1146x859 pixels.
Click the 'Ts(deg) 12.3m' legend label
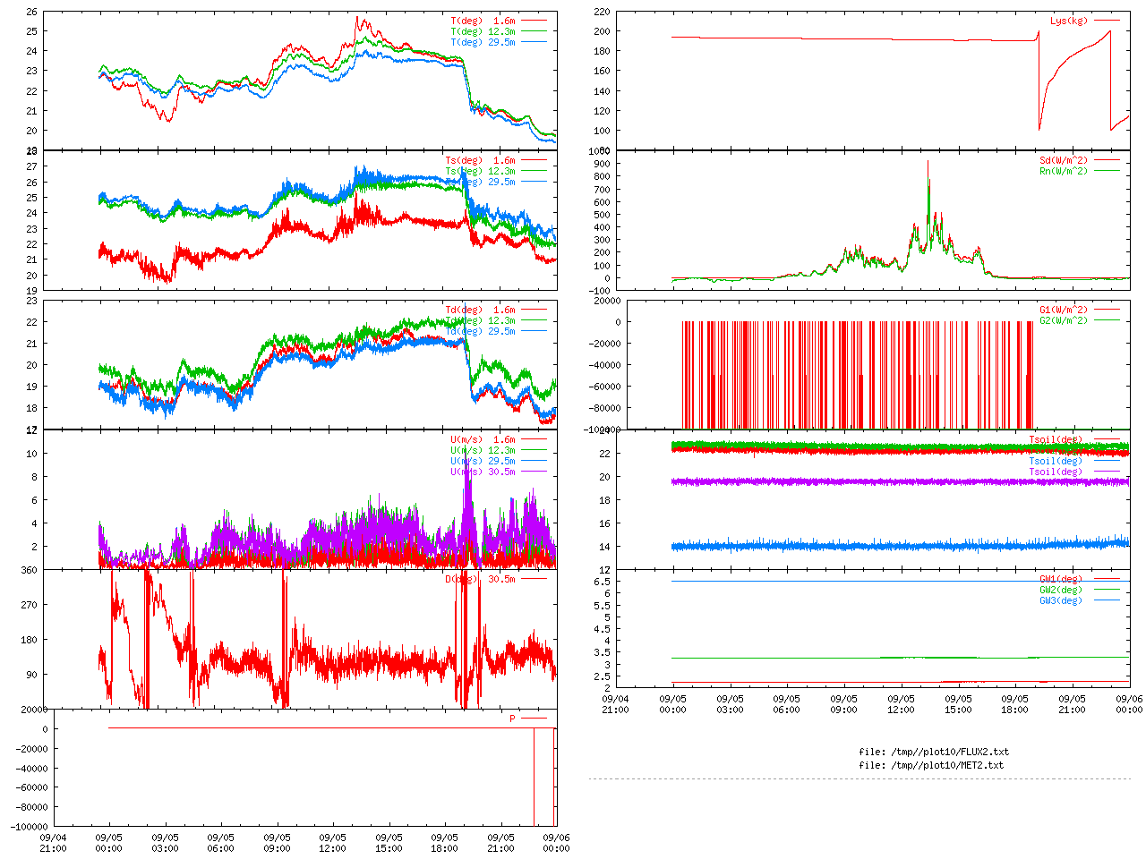pyautogui.click(x=480, y=172)
